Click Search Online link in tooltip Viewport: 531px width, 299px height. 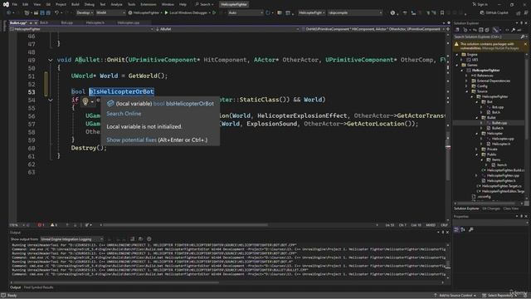(124, 114)
